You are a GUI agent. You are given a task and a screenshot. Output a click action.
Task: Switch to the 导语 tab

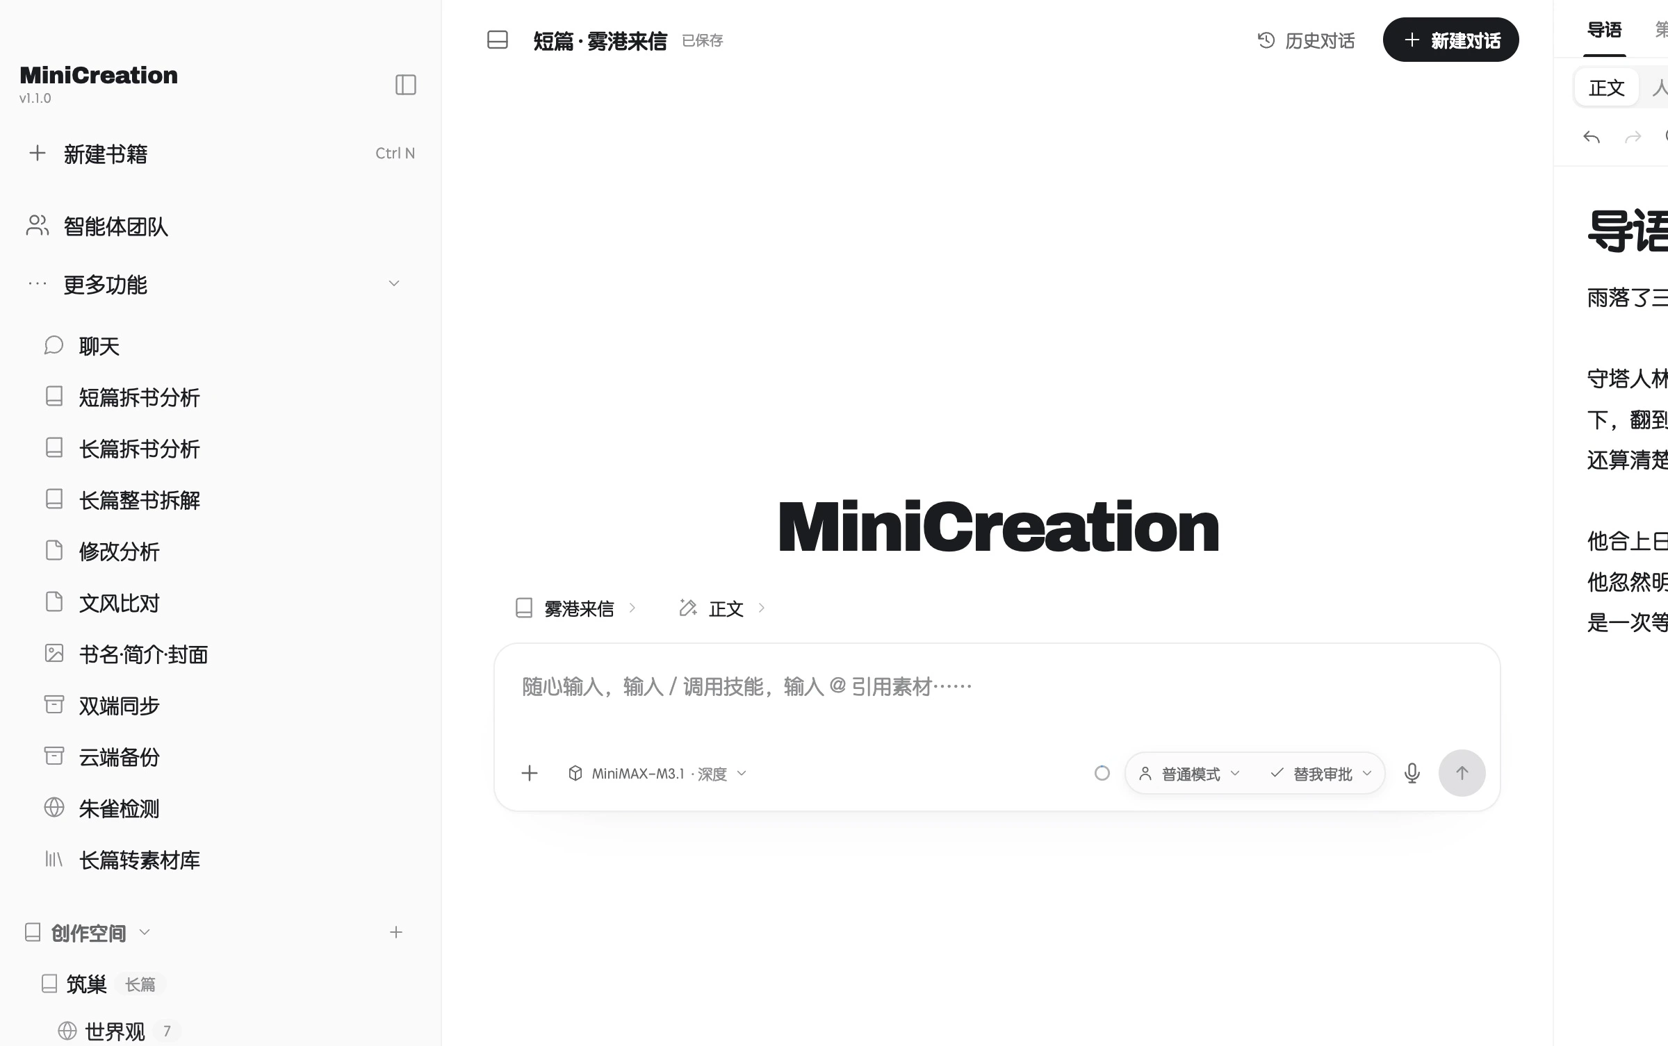pyautogui.click(x=1605, y=29)
